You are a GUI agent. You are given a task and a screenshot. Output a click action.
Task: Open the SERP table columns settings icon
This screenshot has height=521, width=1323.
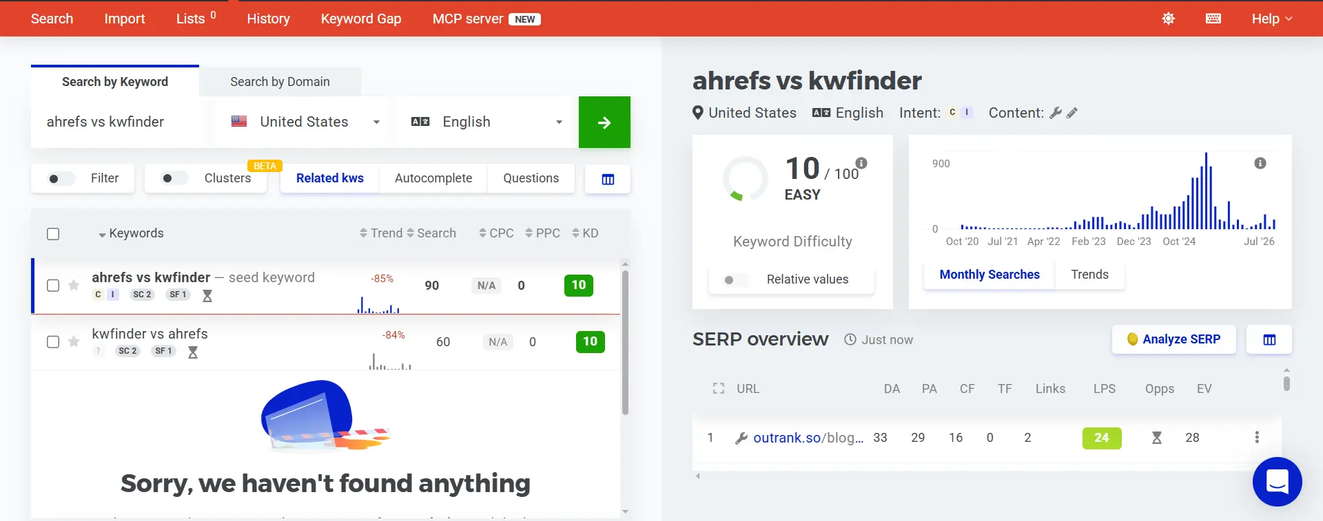tap(1269, 339)
